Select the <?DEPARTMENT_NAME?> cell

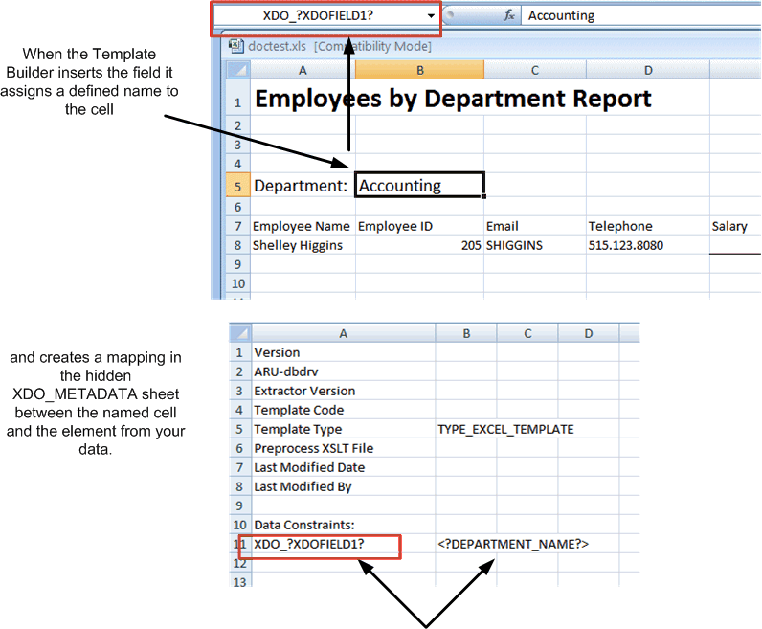[x=513, y=544]
